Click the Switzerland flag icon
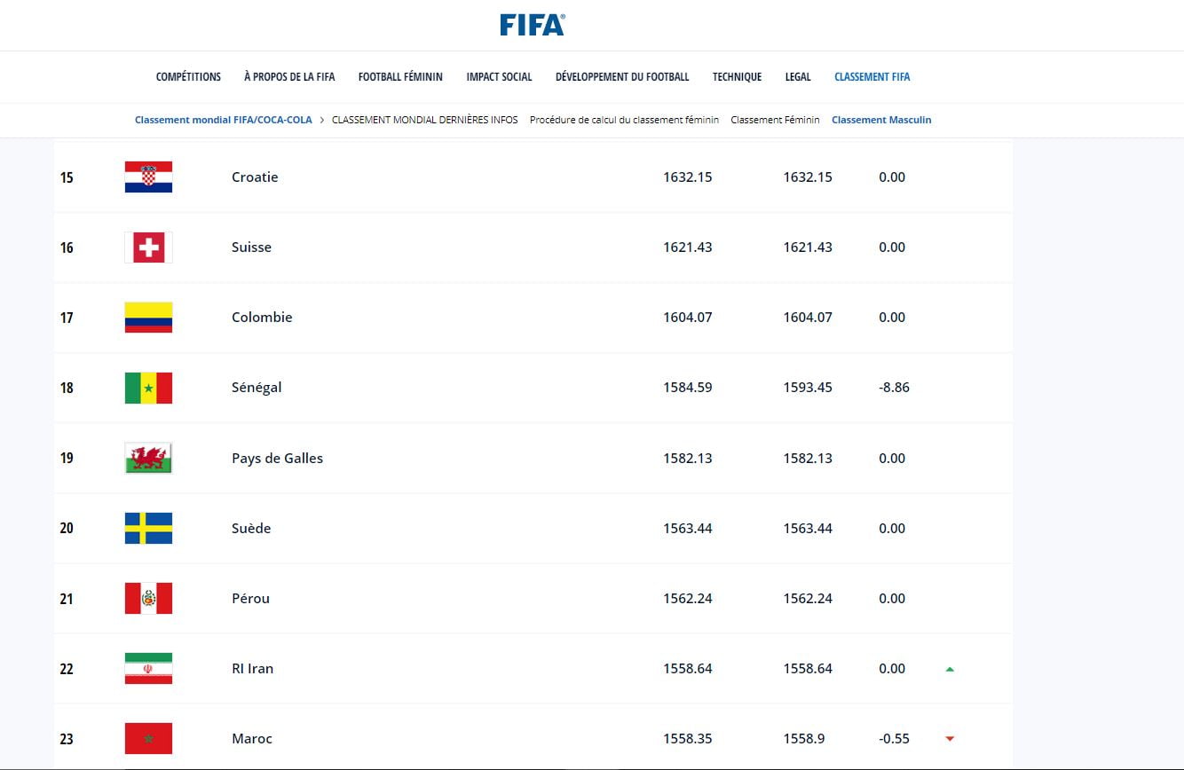The image size is (1184, 770). (x=148, y=247)
